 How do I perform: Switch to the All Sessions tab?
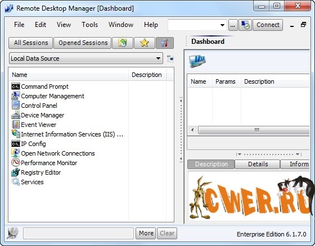pyautogui.click(x=31, y=43)
